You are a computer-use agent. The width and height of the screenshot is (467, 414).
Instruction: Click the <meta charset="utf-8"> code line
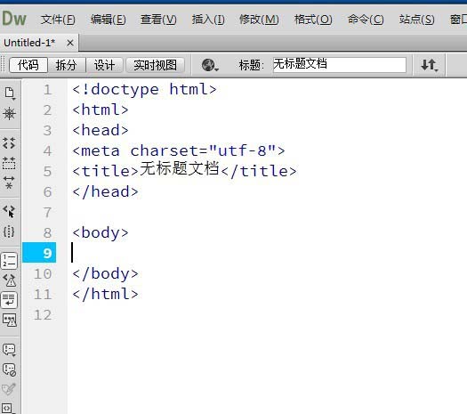click(179, 150)
